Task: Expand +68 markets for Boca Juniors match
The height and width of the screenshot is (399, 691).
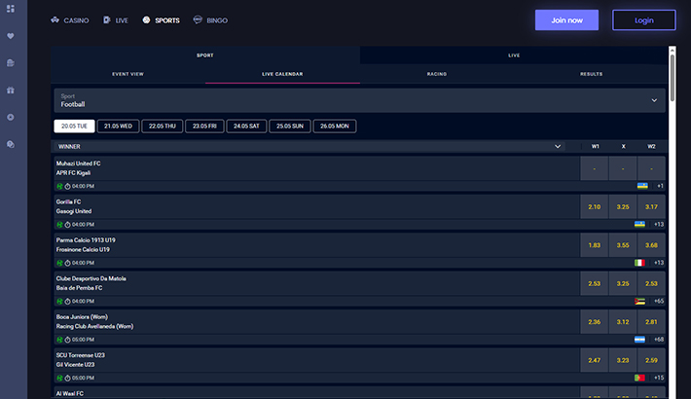Action: pyautogui.click(x=659, y=340)
